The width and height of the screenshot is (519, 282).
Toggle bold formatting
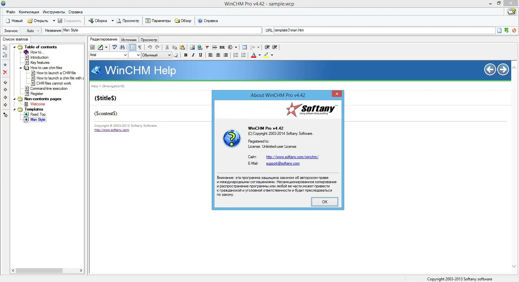point(186,55)
